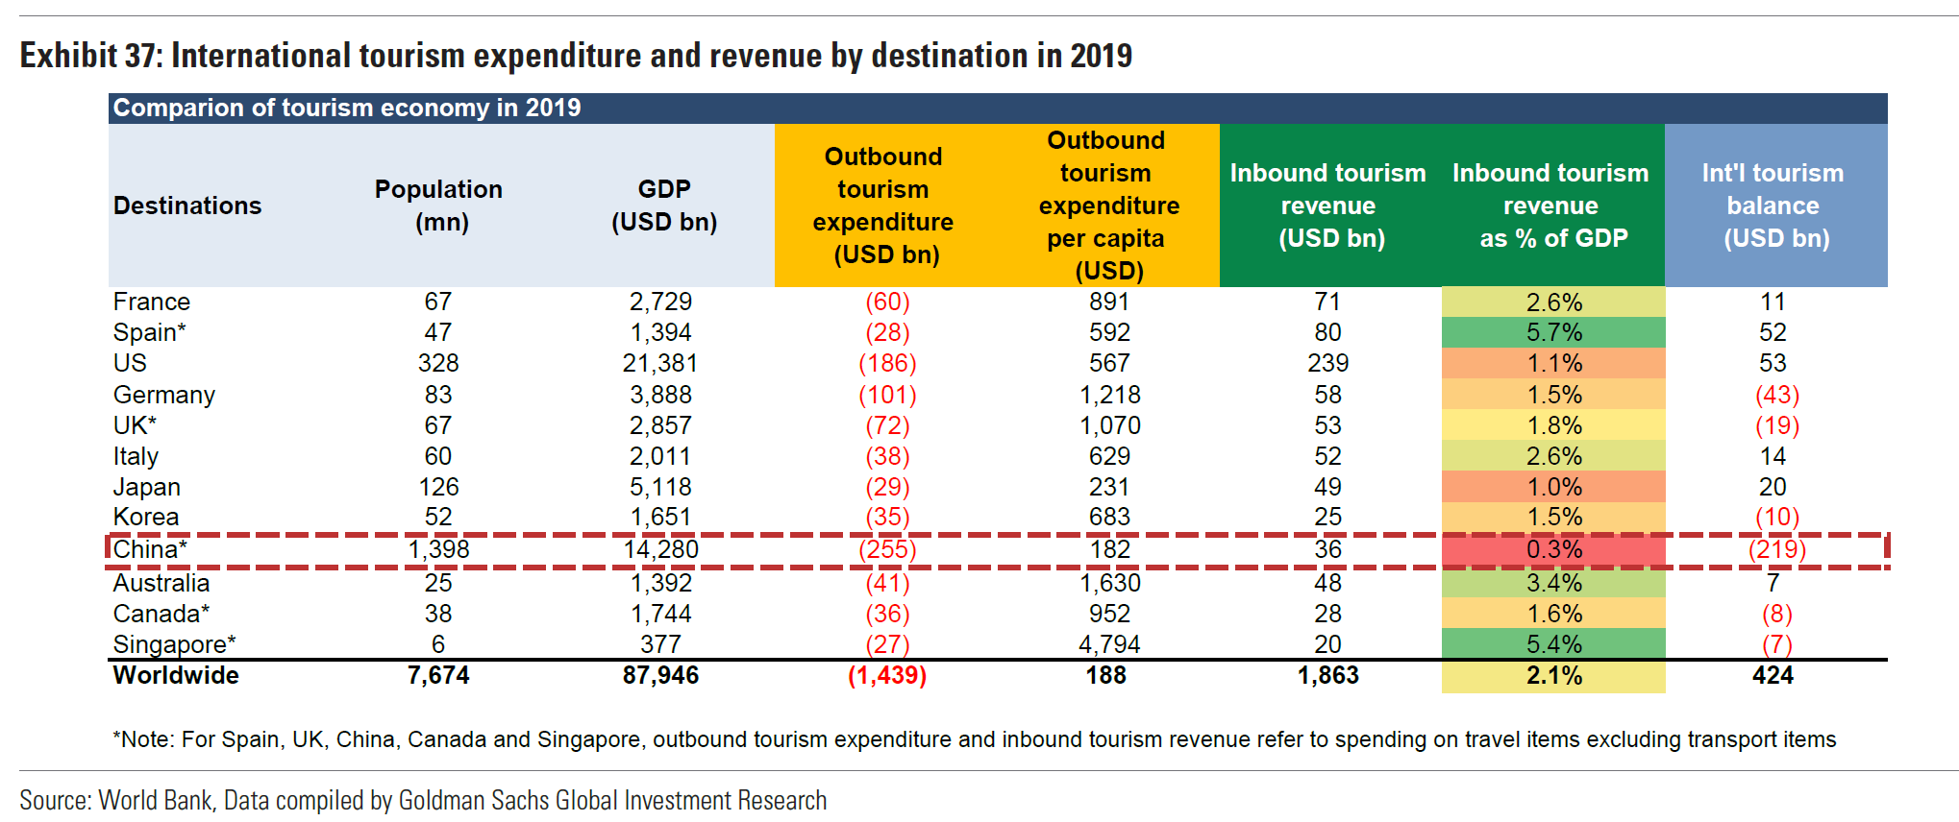Click the footnote starting with *Note
This screenshot has height=822, width=1959.
point(974,739)
